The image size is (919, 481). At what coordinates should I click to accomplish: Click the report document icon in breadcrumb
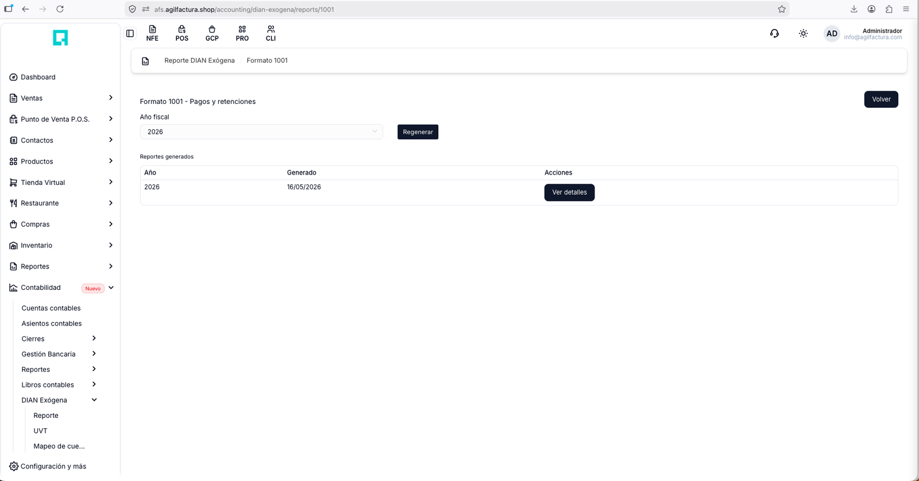(x=145, y=61)
